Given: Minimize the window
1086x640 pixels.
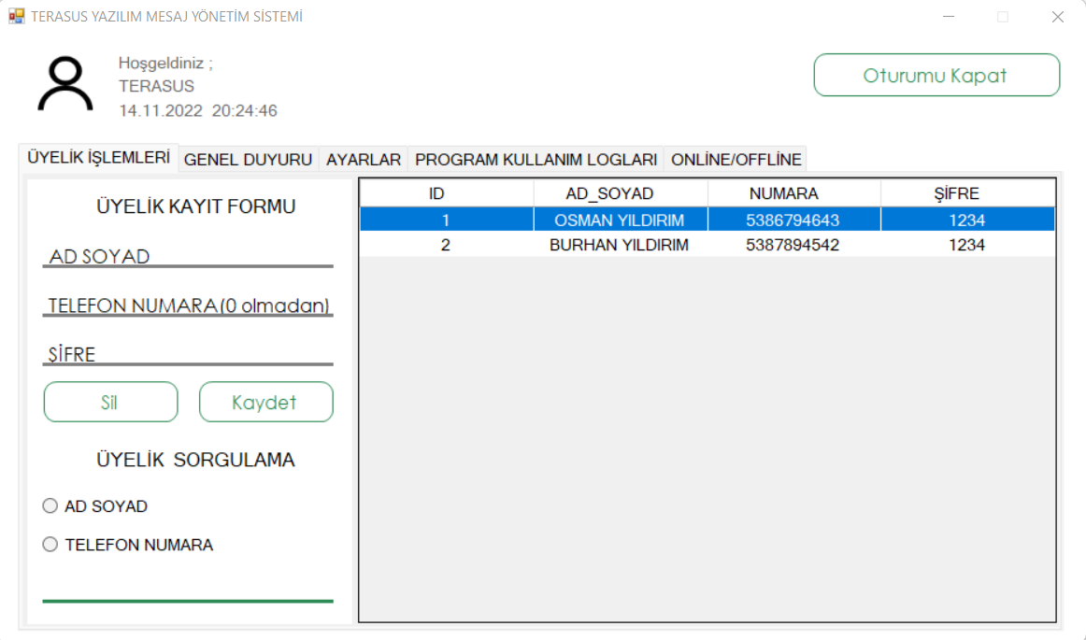Looking at the screenshot, I should tap(949, 17).
